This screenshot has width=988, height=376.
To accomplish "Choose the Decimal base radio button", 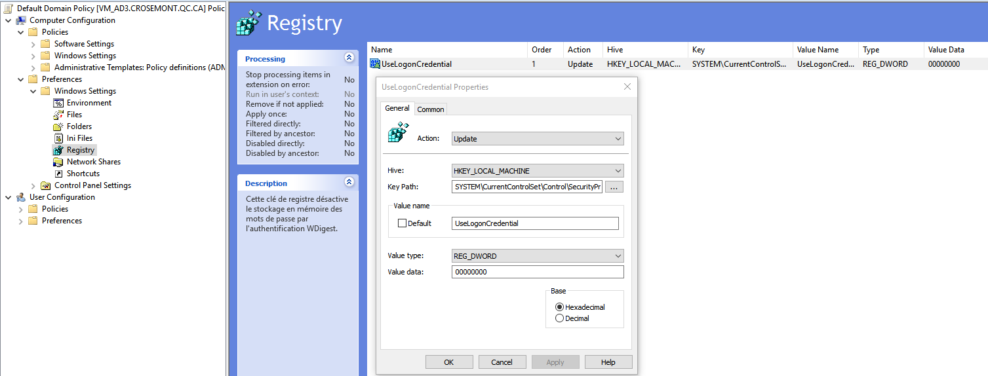I will [x=559, y=318].
